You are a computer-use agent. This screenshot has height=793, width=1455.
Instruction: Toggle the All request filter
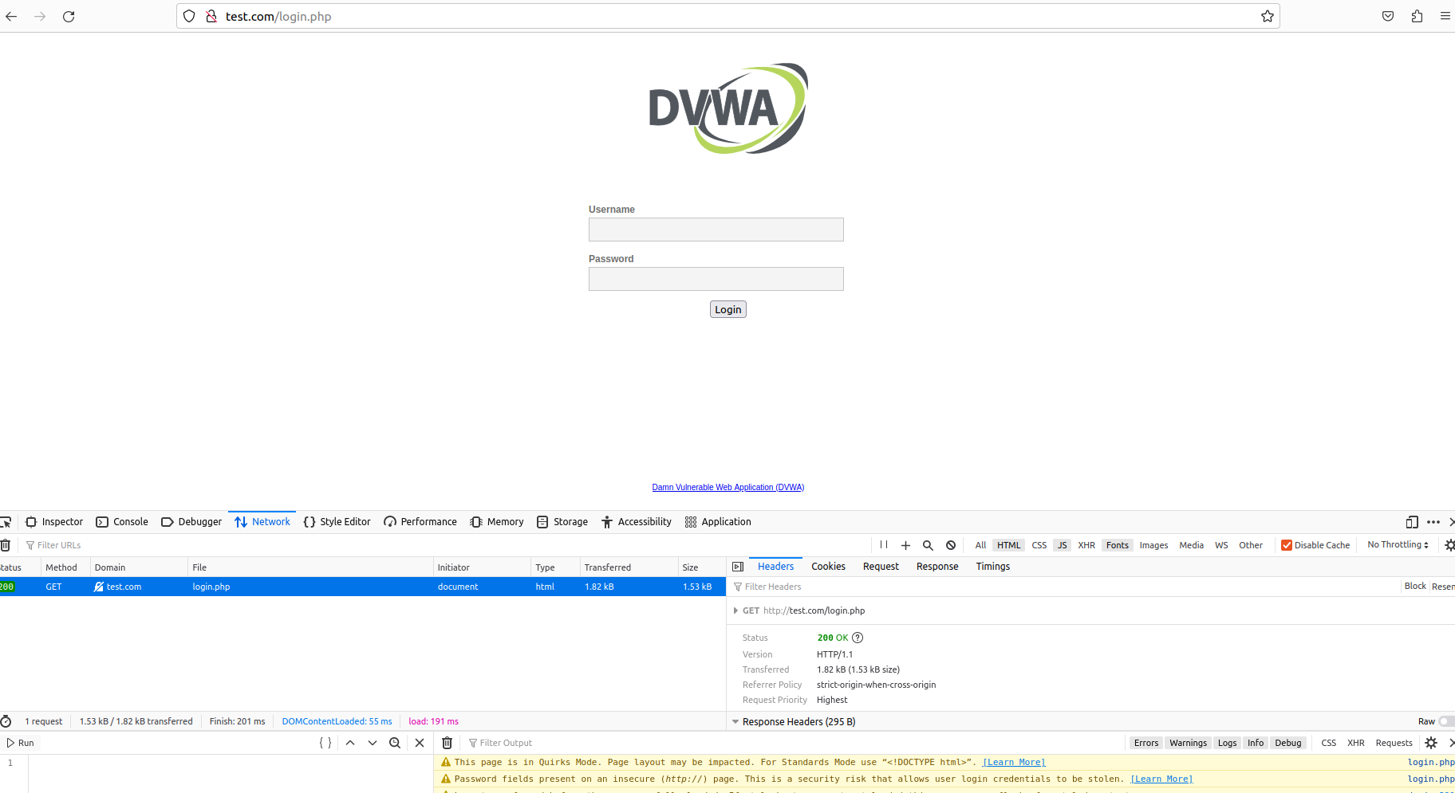(x=980, y=545)
